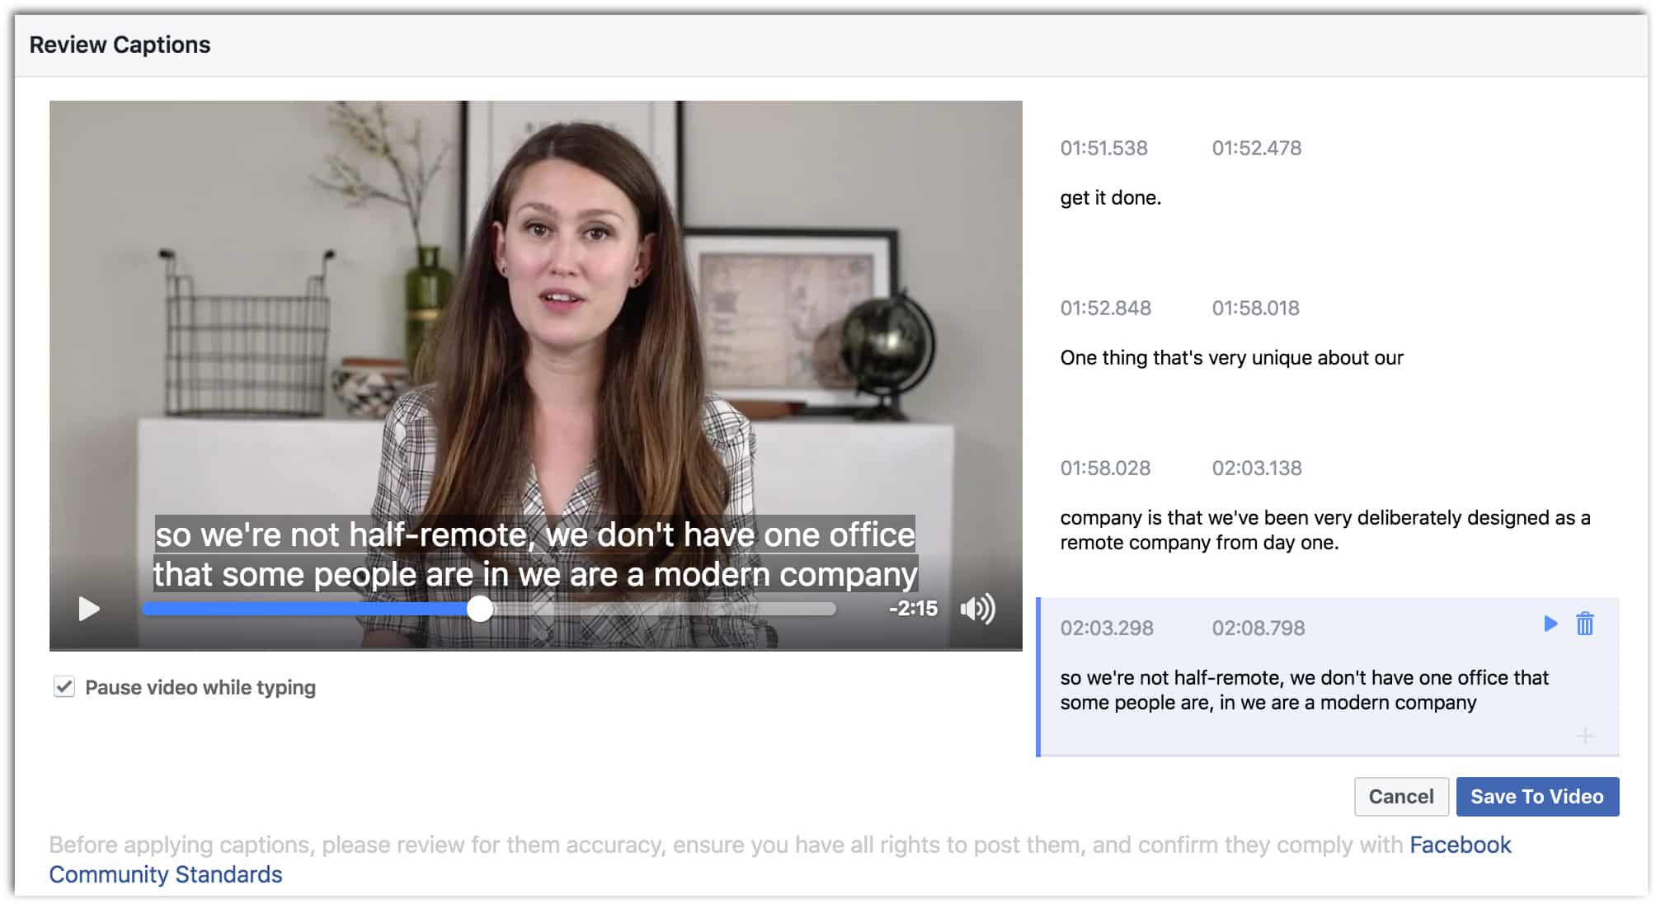
Task: Edit the caption starting "company is that we've"
Action: (1325, 530)
